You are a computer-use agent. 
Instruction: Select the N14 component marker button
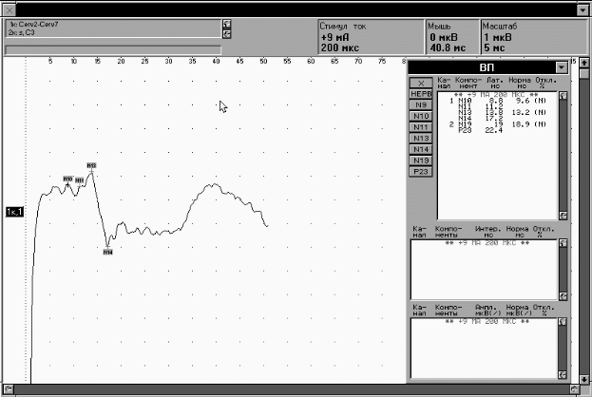coord(421,149)
